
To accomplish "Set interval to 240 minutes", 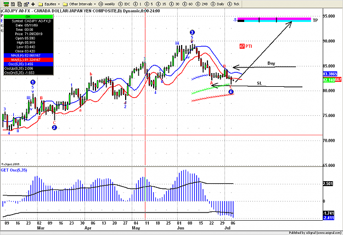I will click(202, 4).
